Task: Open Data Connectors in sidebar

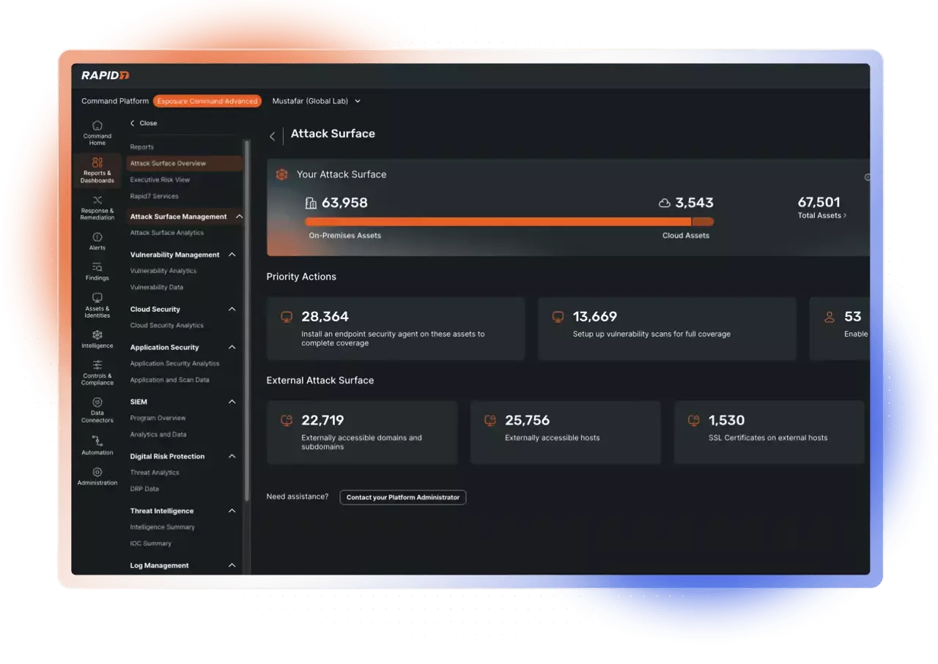Action: pyautogui.click(x=97, y=410)
